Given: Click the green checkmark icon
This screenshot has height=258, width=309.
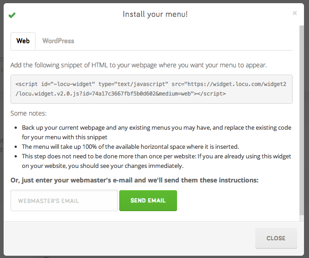Looking at the screenshot, I should pos(12,15).
